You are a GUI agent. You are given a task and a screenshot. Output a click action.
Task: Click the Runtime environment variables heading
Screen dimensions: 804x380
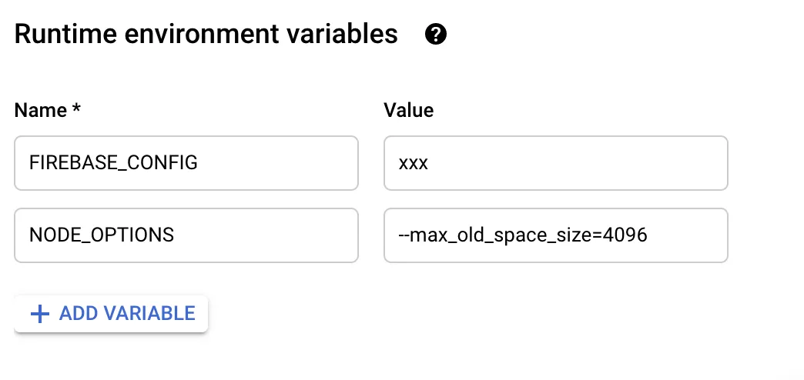click(x=206, y=35)
